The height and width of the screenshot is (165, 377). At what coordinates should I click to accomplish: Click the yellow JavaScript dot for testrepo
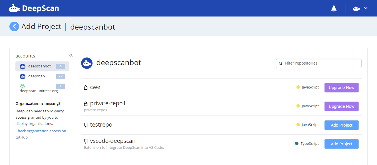tap(298, 125)
